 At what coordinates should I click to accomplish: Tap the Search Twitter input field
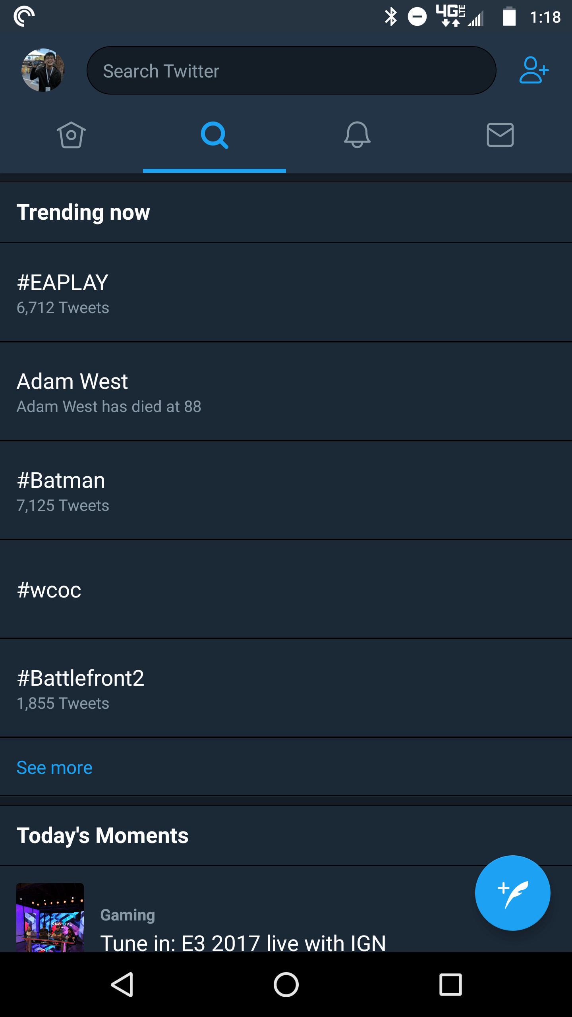pyautogui.click(x=292, y=70)
